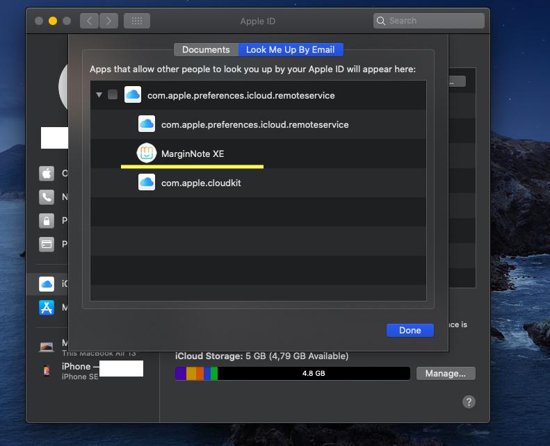Open help with the question mark button
550x446 pixels.
pyautogui.click(x=469, y=402)
